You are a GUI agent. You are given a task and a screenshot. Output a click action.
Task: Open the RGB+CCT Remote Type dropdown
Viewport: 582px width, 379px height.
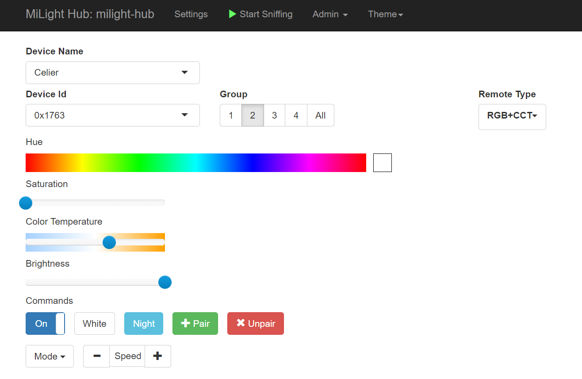[512, 116]
